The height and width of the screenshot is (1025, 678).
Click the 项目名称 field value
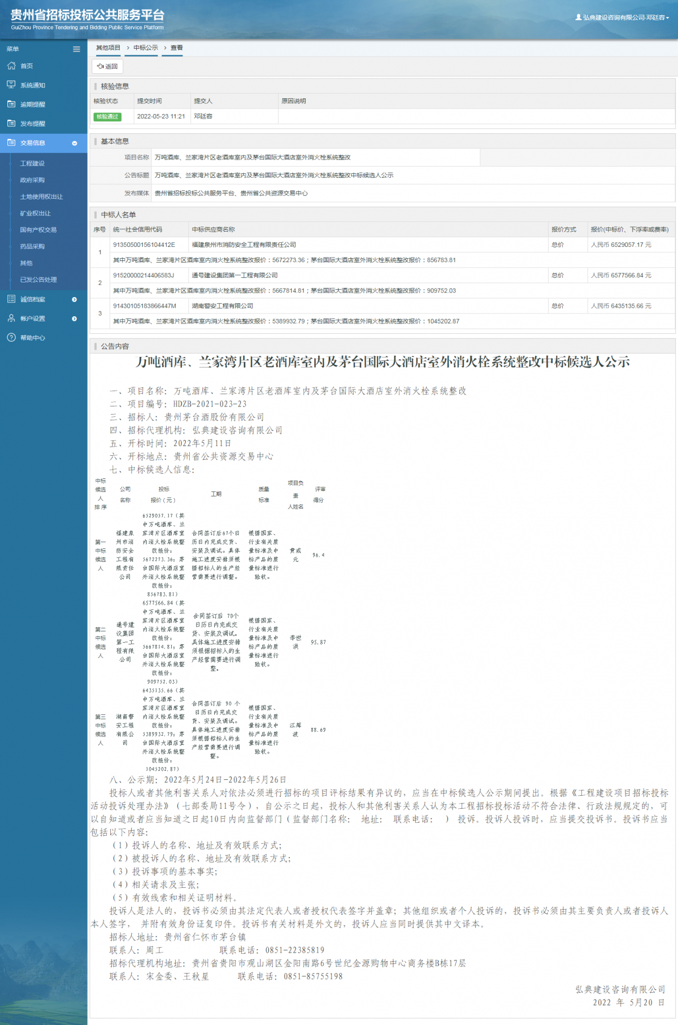[253, 158]
